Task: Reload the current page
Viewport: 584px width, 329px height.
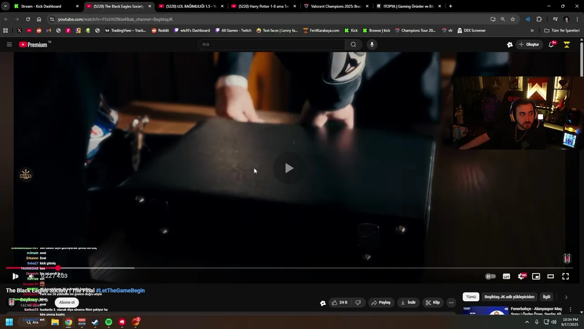Action: pyautogui.click(x=28, y=19)
